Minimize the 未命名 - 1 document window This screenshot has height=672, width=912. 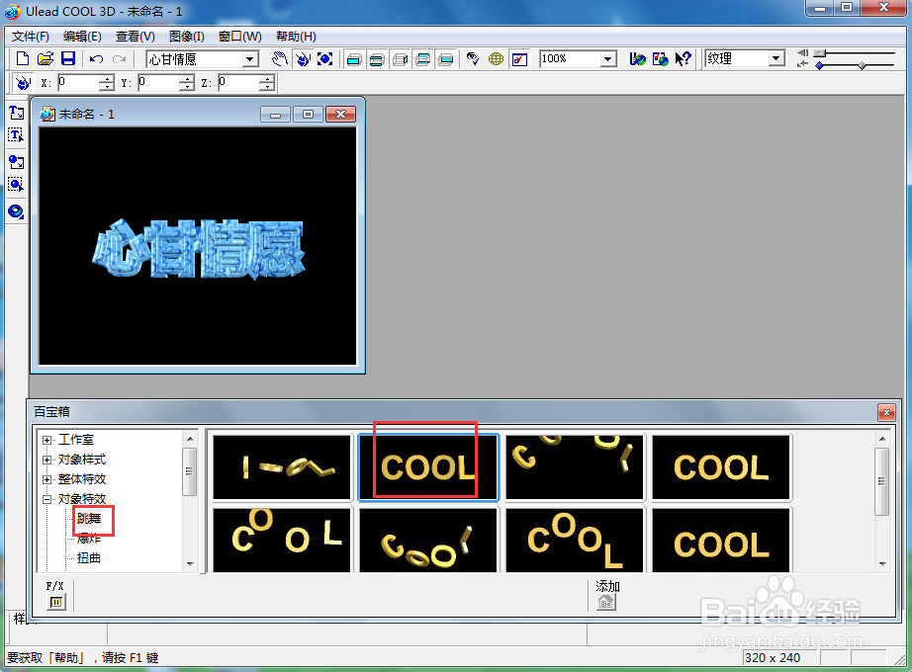(275, 115)
